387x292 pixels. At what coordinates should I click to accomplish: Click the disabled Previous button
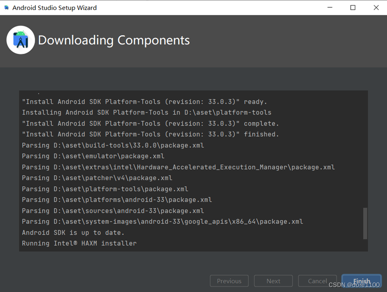[x=229, y=281]
